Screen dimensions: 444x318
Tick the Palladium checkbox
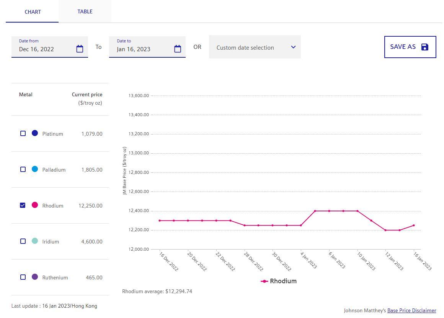(x=23, y=169)
